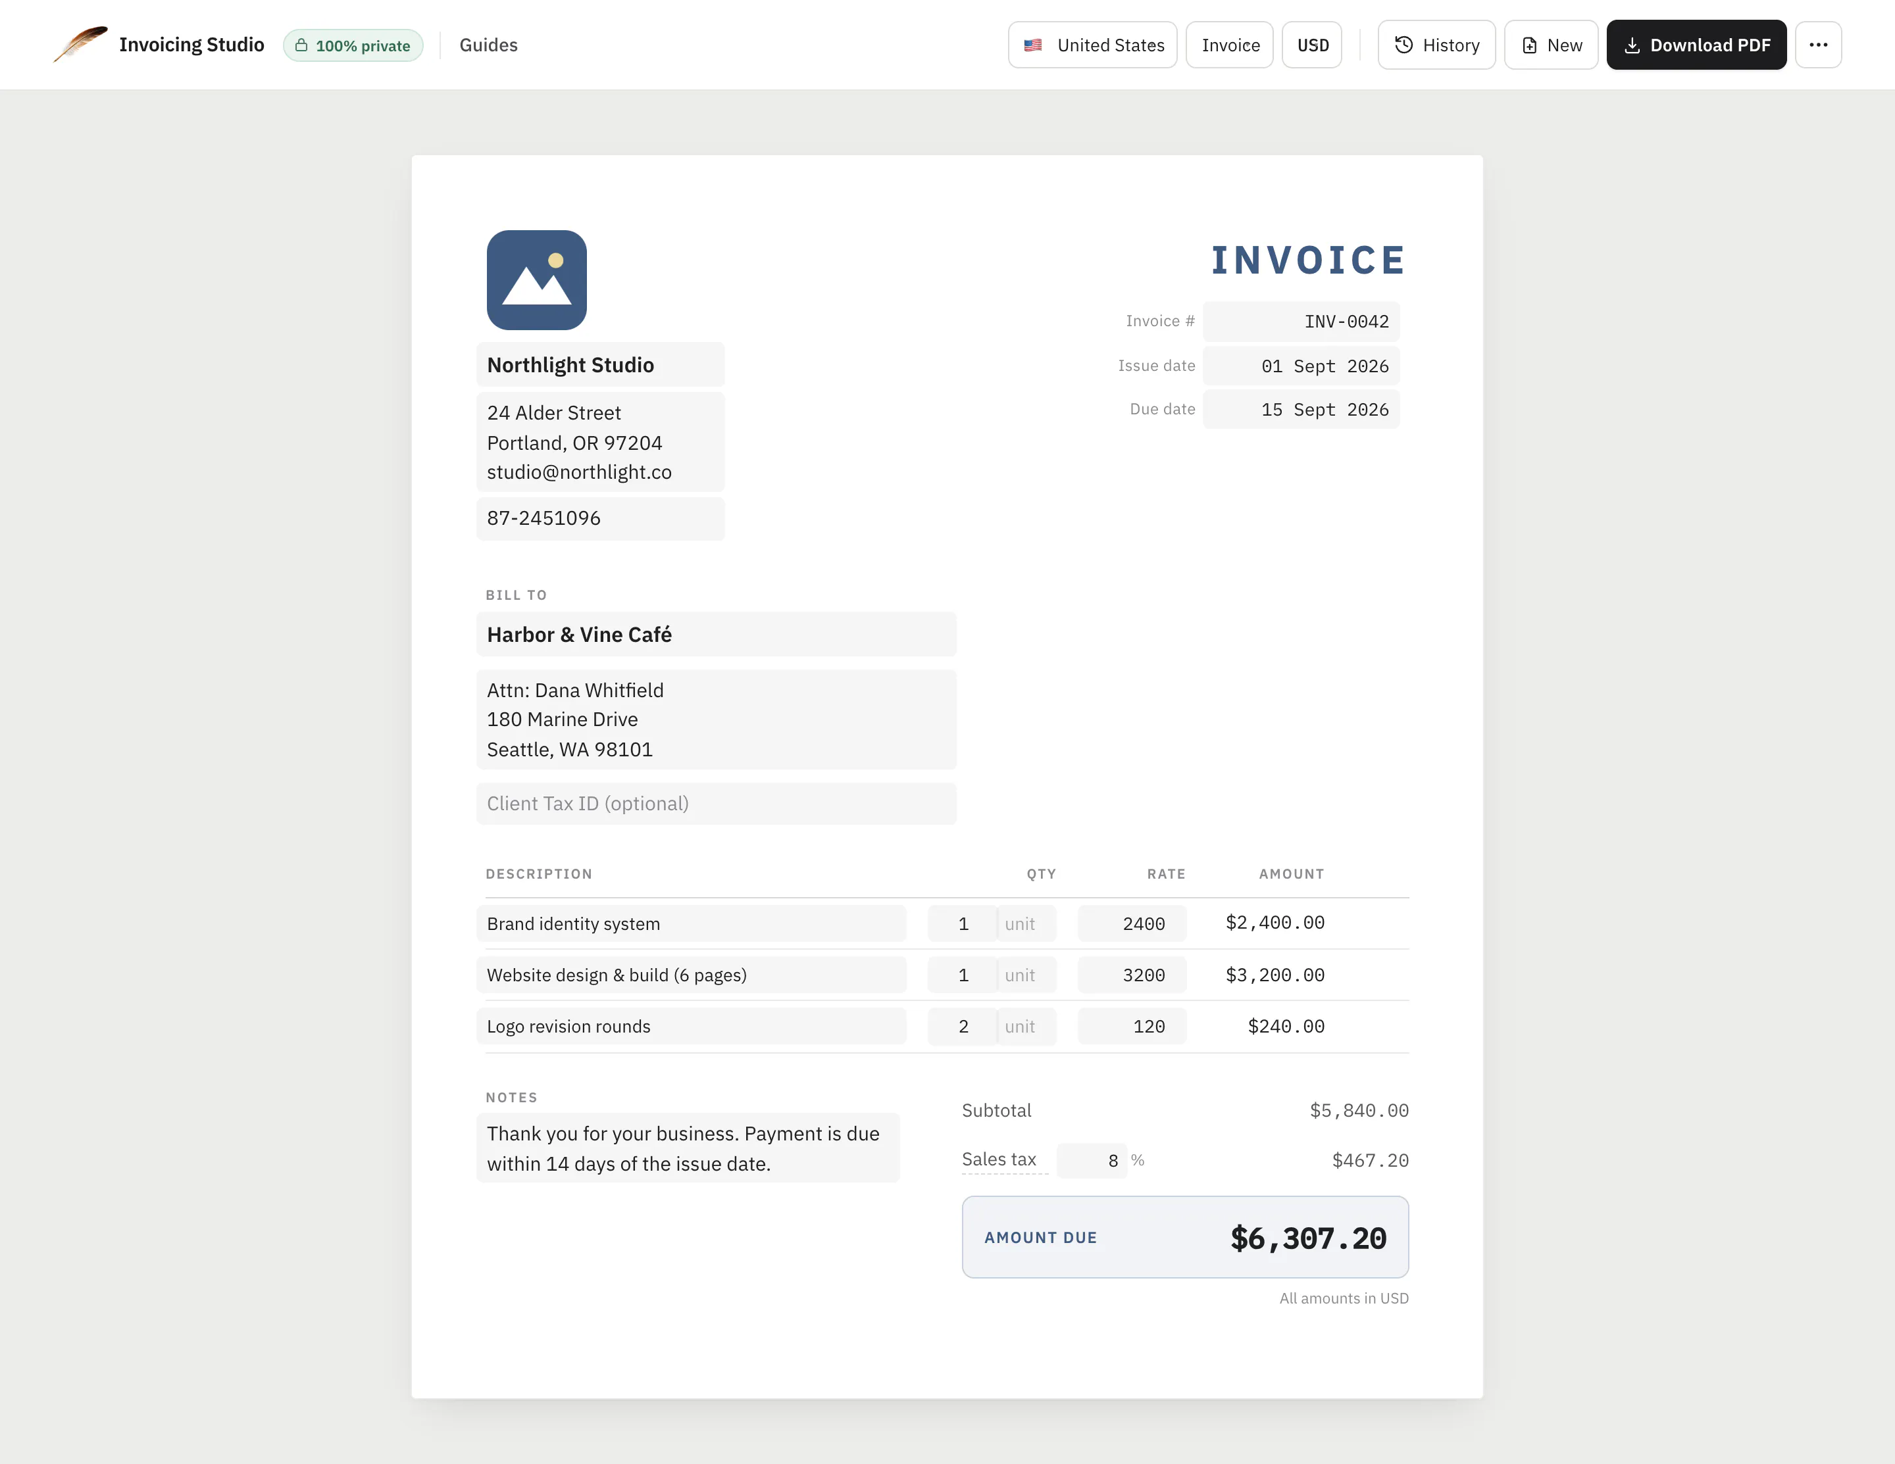Edit the 87-2451096 tax ID field
Viewport: 1895px width, 1464px height.
tap(601, 519)
